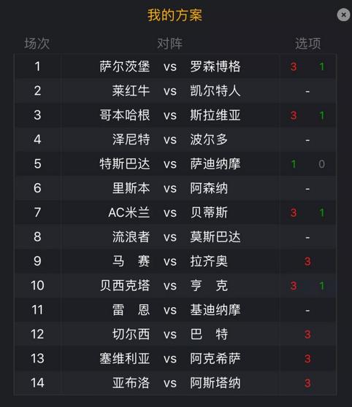This screenshot has height=407, width=352.
Task: Select match 11 雷恩 vs 基迪纳摩
Action: 175,310
